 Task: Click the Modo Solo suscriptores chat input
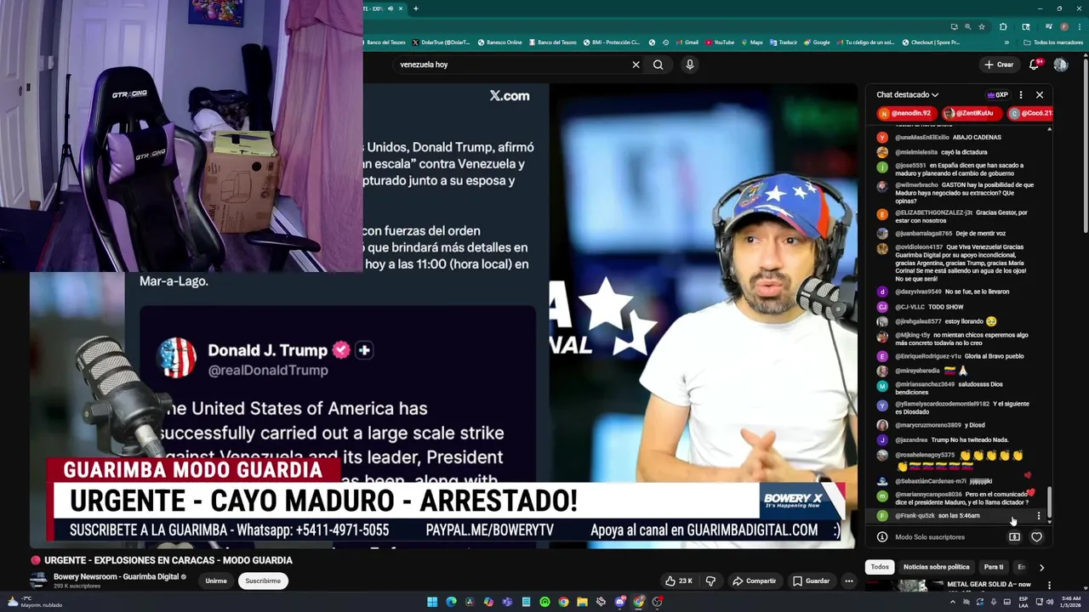930,537
